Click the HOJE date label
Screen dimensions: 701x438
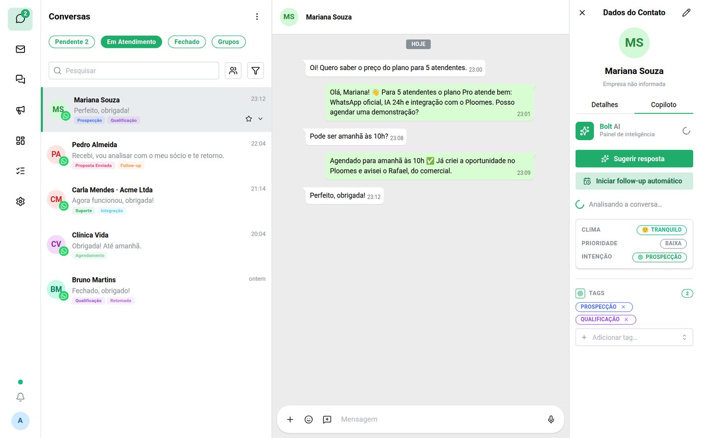(x=418, y=44)
